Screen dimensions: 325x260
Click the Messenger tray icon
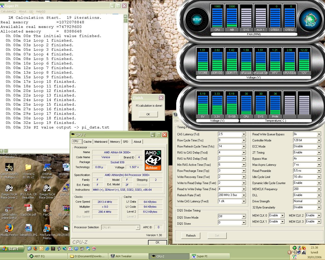click(x=299, y=248)
